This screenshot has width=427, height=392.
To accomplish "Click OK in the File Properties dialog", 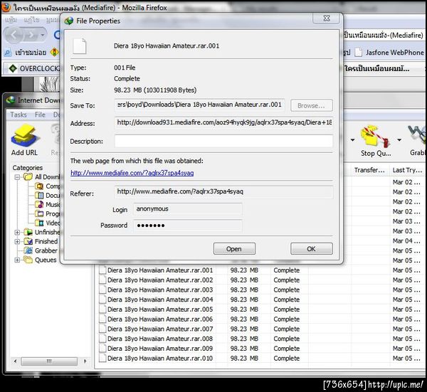I will 311,249.
